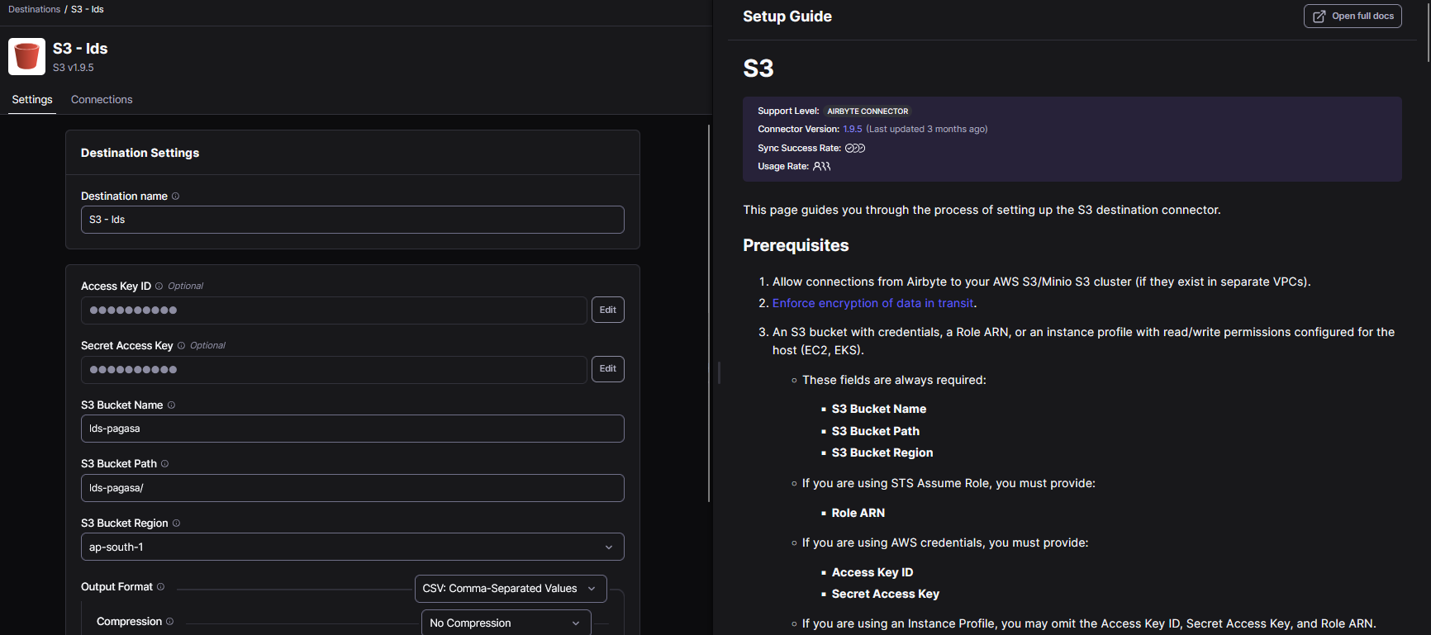Screen dimensions: 1431x635
Task: Click info icon next to S3 Bucket Path
Action: click(x=164, y=464)
